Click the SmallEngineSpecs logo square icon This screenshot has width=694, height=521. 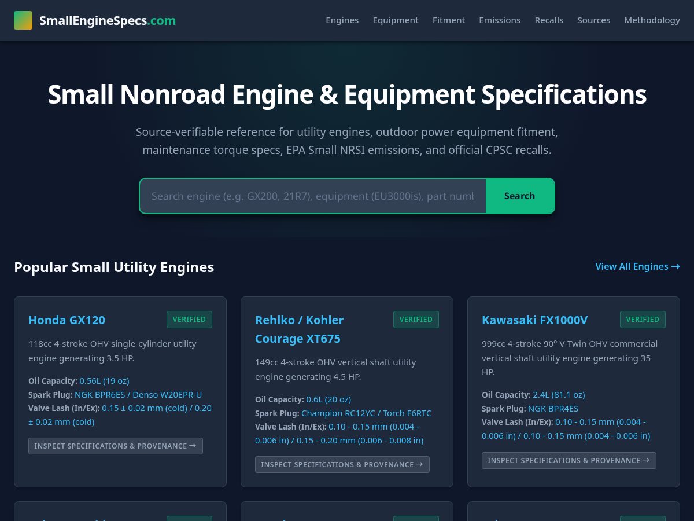23,20
